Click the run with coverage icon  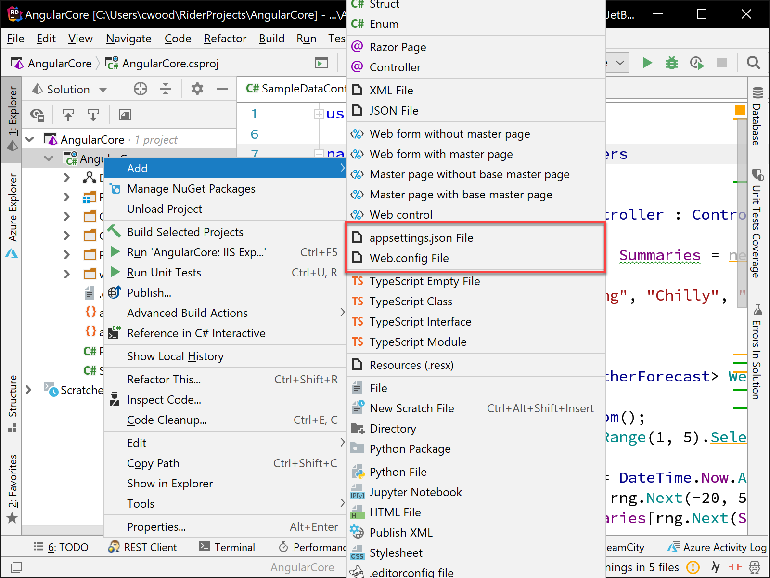tap(696, 63)
